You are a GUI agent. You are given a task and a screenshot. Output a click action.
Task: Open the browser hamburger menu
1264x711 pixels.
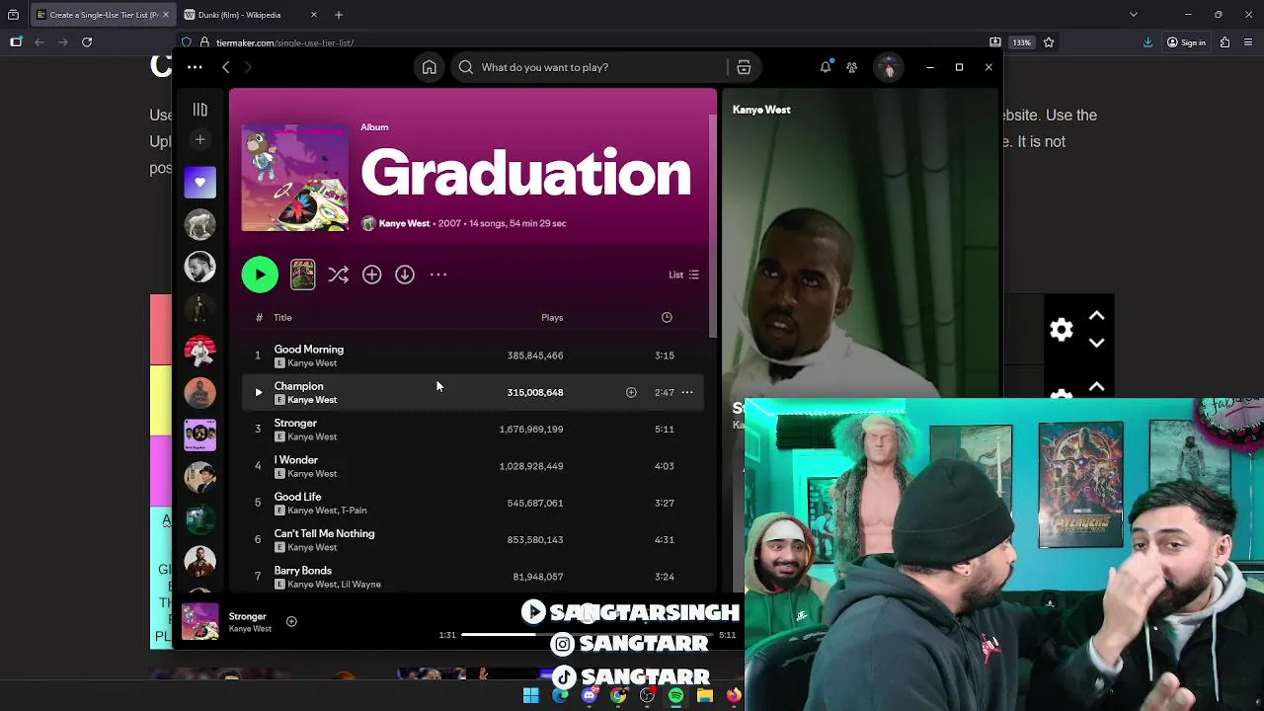pos(1249,42)
